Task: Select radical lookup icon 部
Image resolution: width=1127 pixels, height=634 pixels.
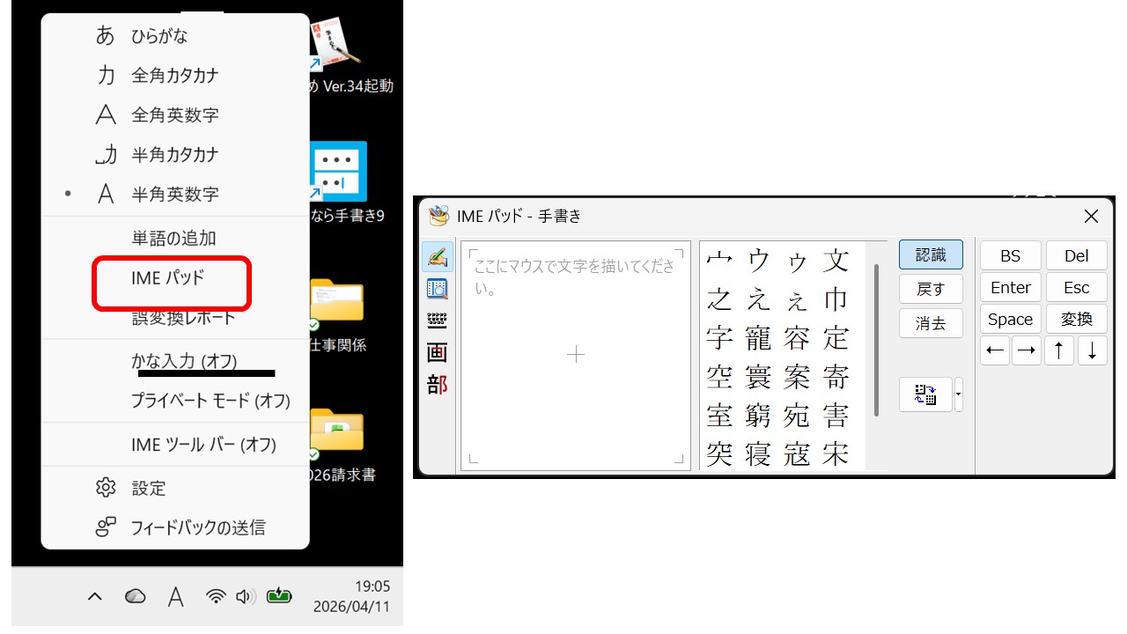Action: (438, 385)
